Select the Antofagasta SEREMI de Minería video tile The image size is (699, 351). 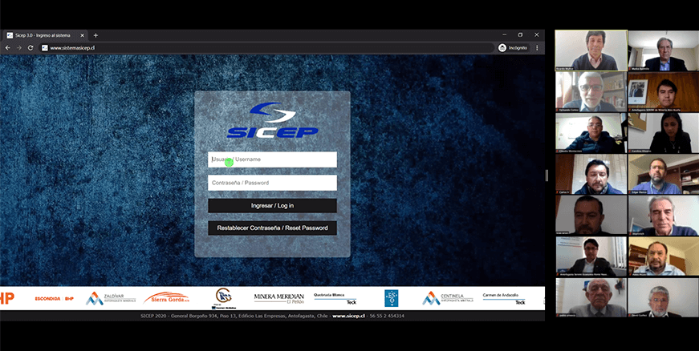click(x=664, y=91)
